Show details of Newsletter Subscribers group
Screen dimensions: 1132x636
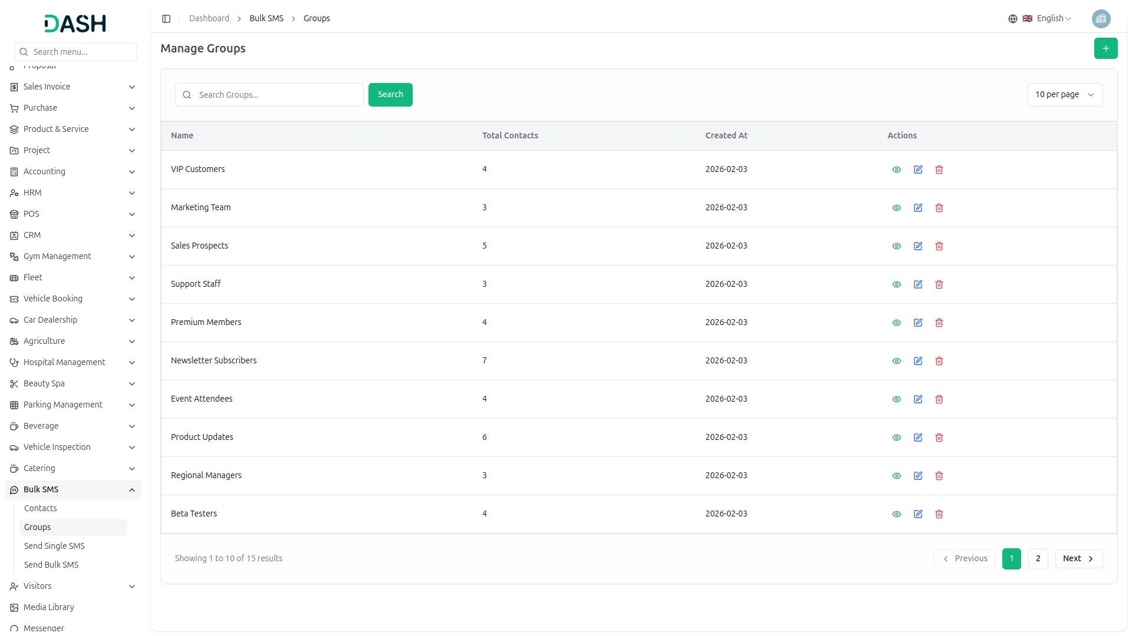(x=896, y=360)
